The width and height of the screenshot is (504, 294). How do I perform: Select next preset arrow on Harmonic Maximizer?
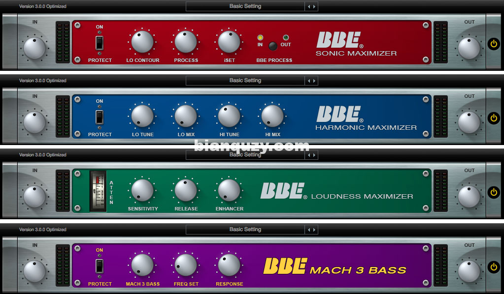314,81
